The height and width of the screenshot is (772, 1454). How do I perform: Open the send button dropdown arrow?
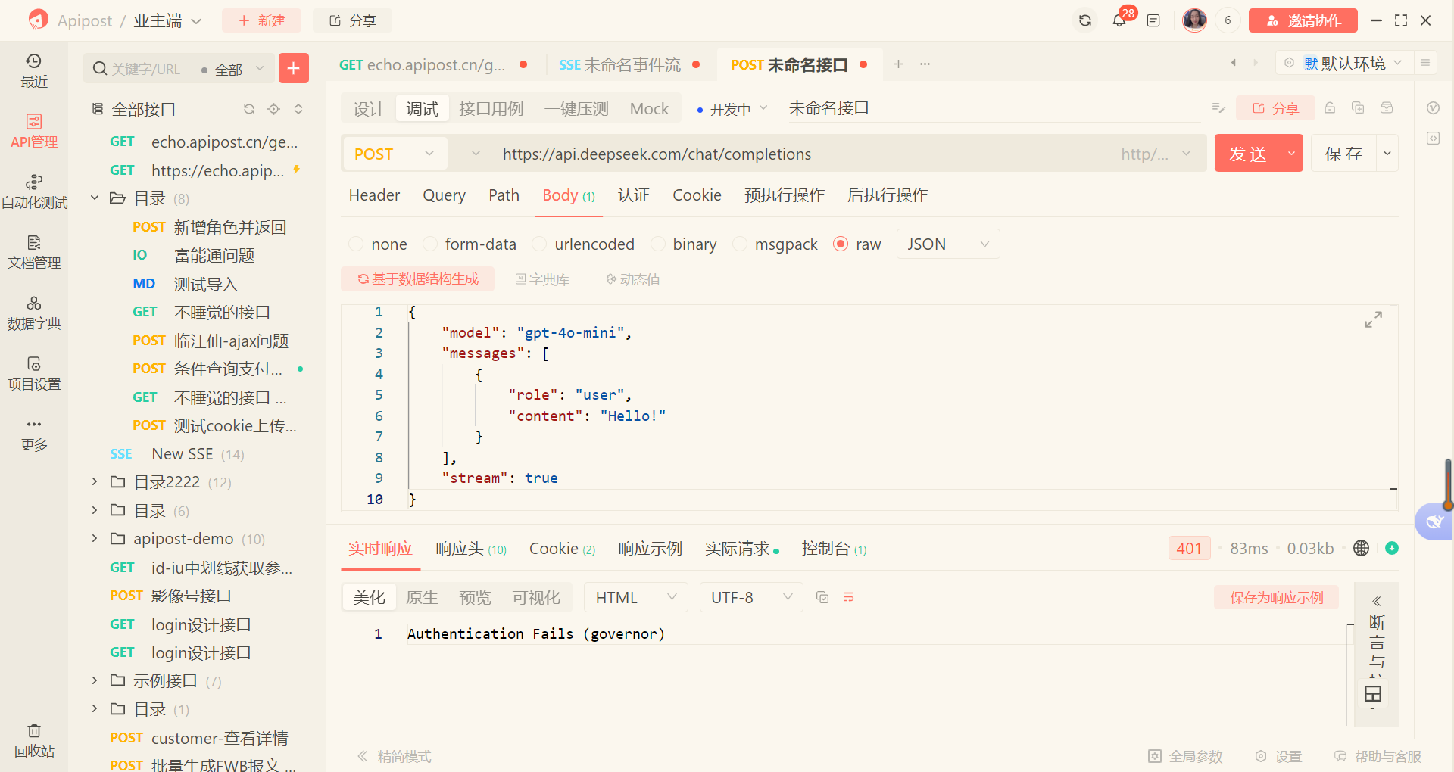pyautogui.click(x=1291, y=154)
